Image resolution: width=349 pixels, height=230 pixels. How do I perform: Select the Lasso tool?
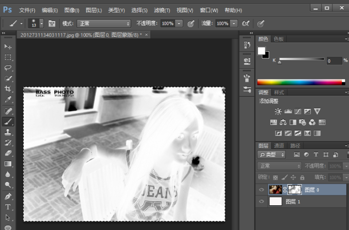8,68
